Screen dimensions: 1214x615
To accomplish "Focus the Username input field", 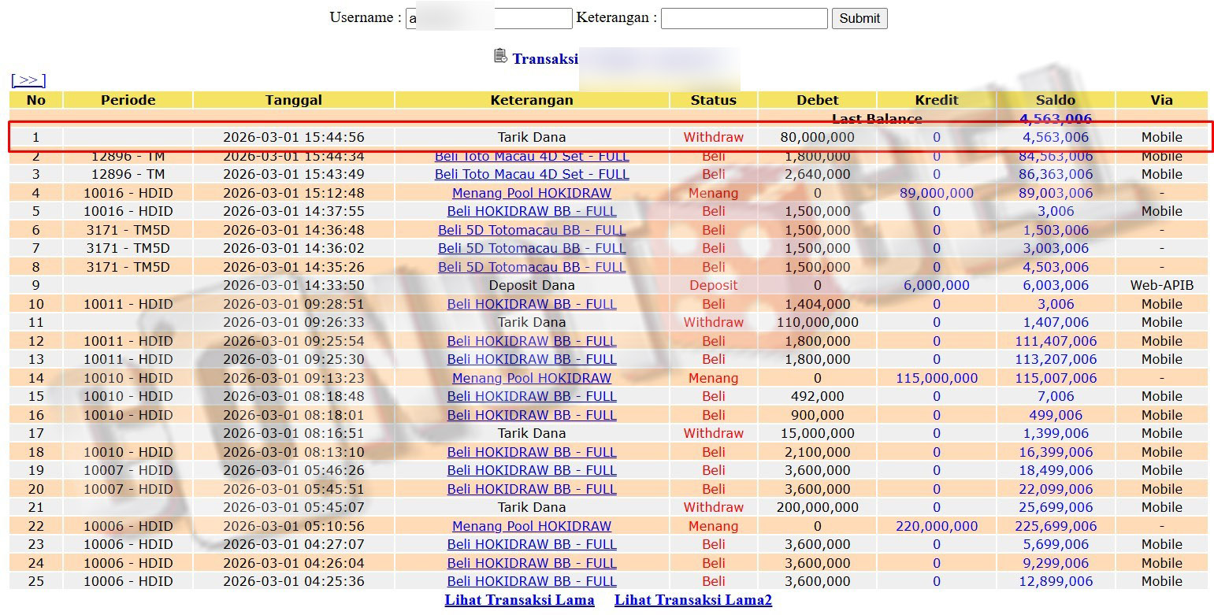I will [x=488, y=18].
